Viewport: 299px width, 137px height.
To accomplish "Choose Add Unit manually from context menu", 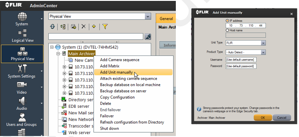I will 116,72.
